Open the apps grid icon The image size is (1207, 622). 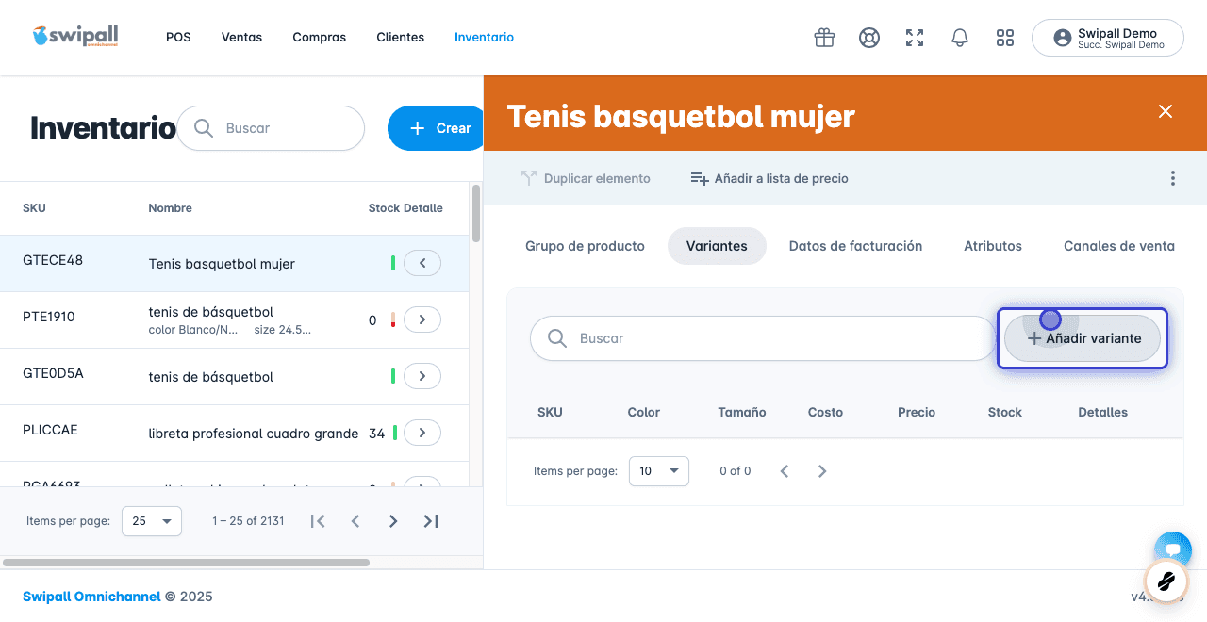pos(1005,38)
